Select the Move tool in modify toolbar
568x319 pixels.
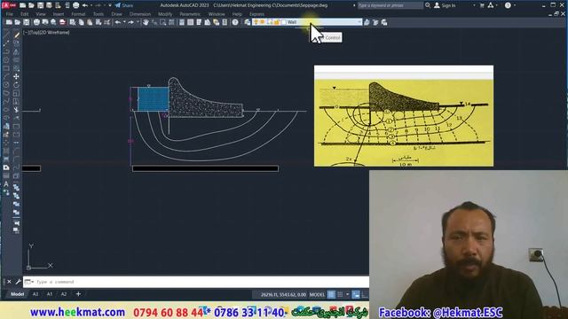pos(16,77)
